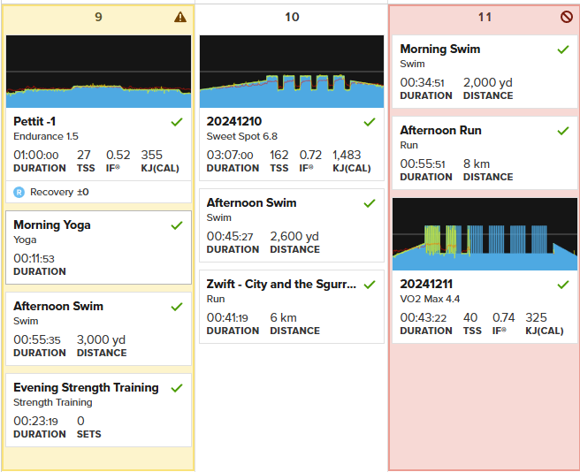Viewport: 580px width, 472px height.
Task: Click the 3,000 yd distance value
Action: click(x=101, y=339)
